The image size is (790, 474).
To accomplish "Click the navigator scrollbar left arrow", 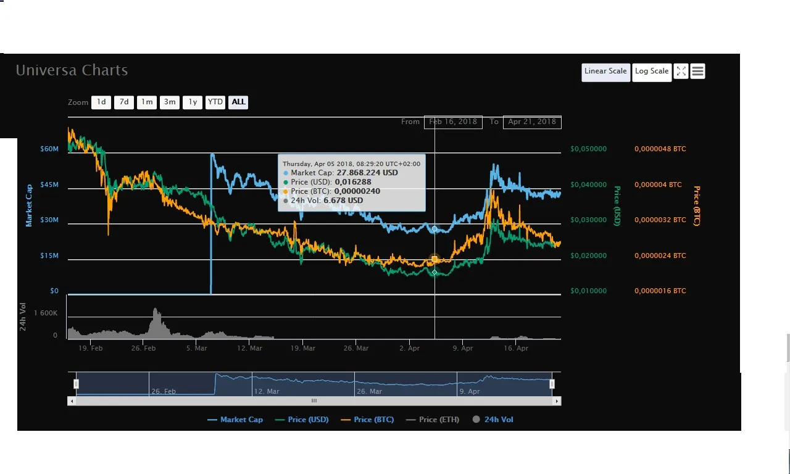I will 72,401.
